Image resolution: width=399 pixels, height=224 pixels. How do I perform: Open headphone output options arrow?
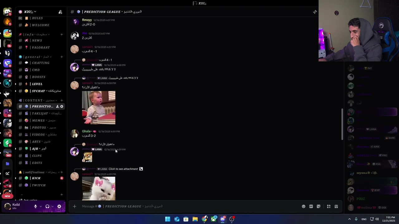point(52,206)
